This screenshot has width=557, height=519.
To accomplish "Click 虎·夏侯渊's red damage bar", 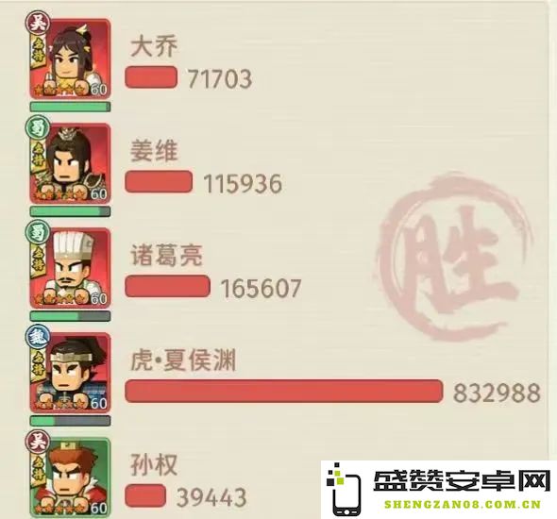I will coord(284,392).
